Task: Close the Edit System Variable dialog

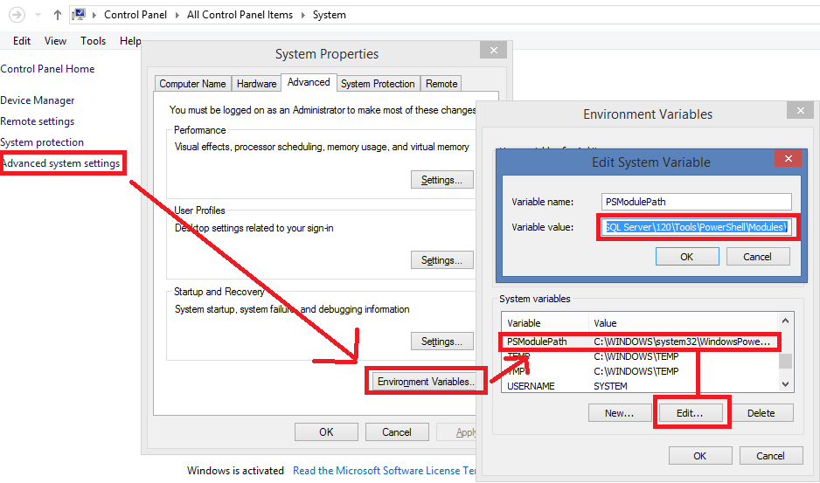Action: click(x=789, y=158)
